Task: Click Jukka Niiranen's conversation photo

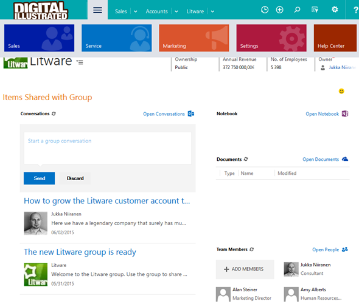Action: [36, 223]
